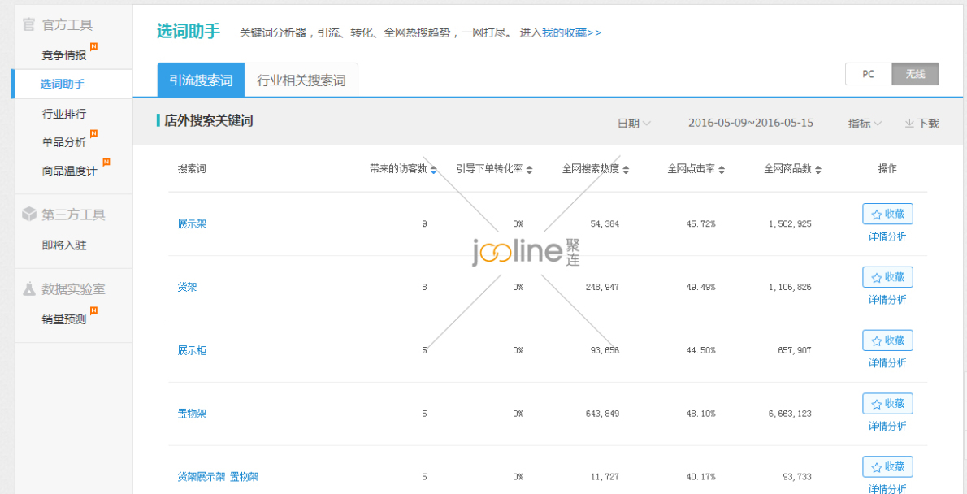
Task: Click the 1,106,826 product count
Action: pyautogui.click(x=790, y=287)
